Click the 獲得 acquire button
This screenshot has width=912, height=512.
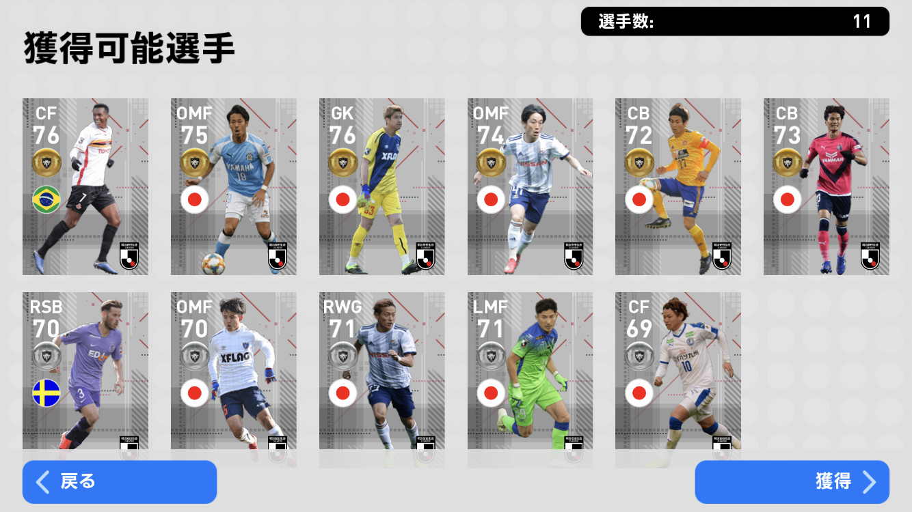coord(792,482)
